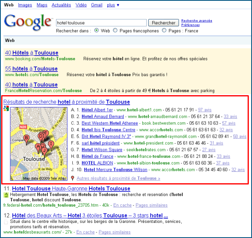Open Autres résultats à proximité de Toulouse link
Viewport: 252px width, 238px height.
118,178
